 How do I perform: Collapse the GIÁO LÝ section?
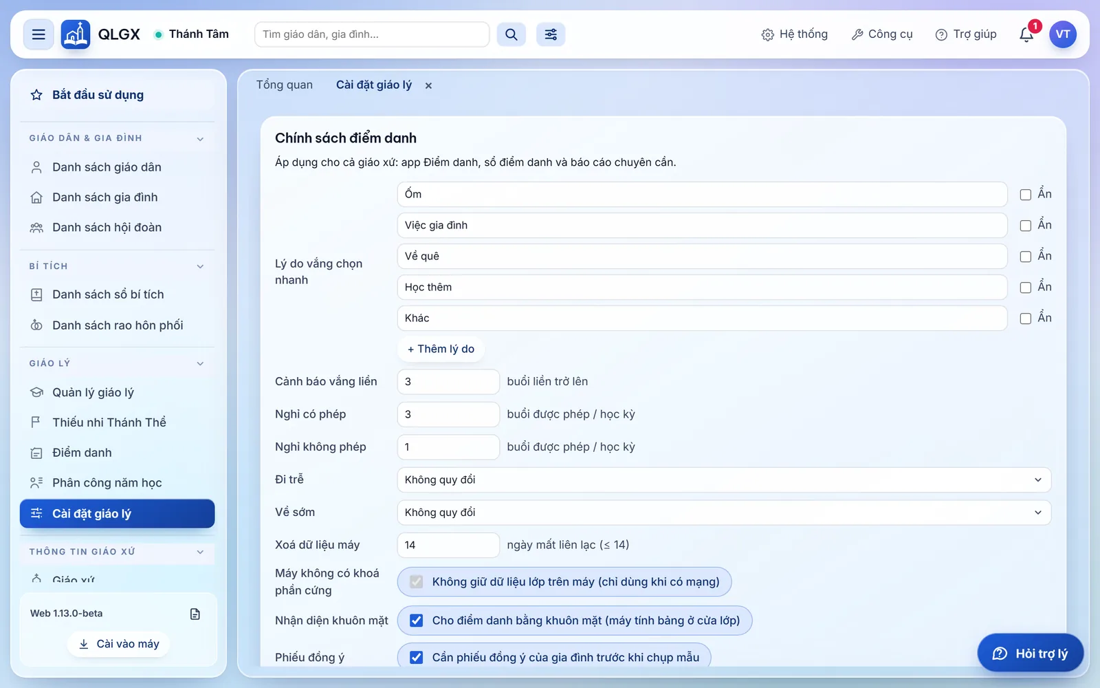click(x=200, y=364)
